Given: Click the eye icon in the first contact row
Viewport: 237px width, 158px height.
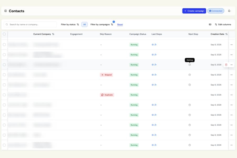Looking at the screenshot, I should click(x=153, y=45).
